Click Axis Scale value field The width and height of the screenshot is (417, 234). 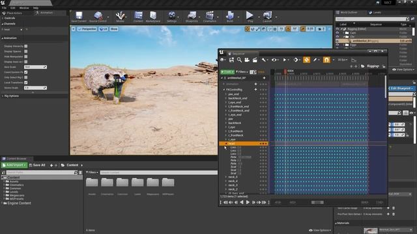click(x=35, y=67)
